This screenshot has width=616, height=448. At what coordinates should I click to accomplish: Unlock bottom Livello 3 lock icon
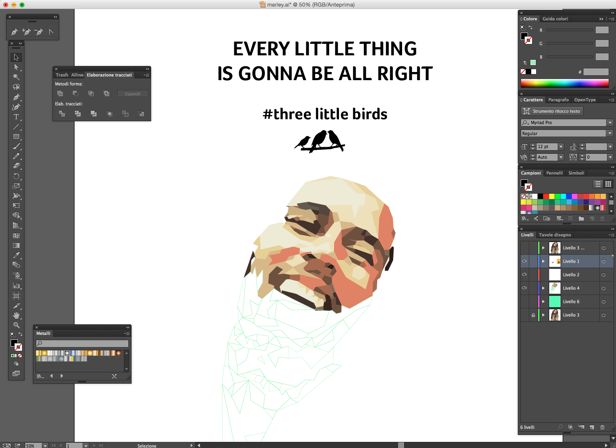click(x=533, y=315)
